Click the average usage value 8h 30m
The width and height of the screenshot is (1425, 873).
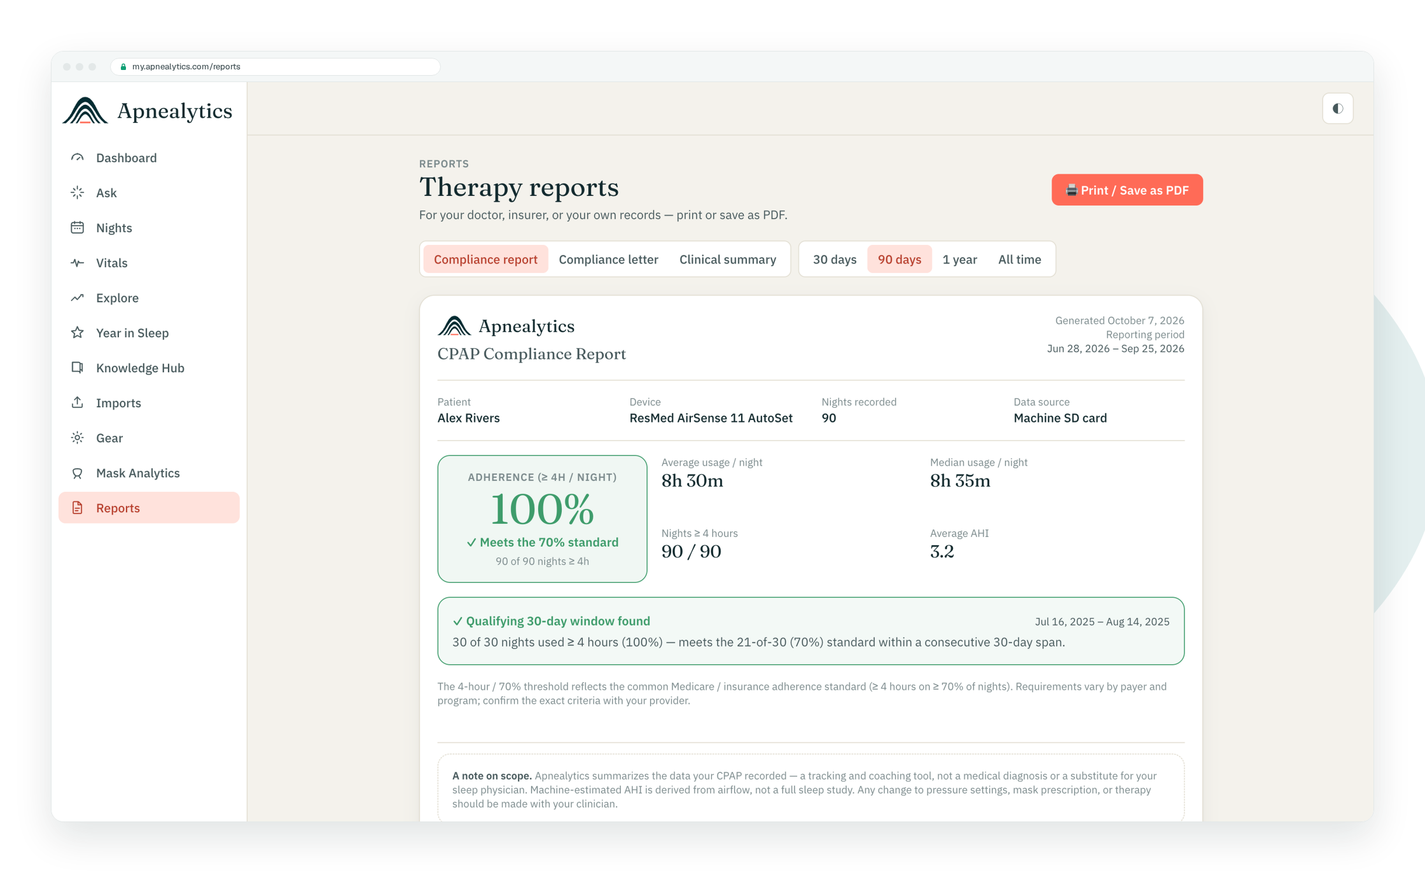tap(692, 481)
